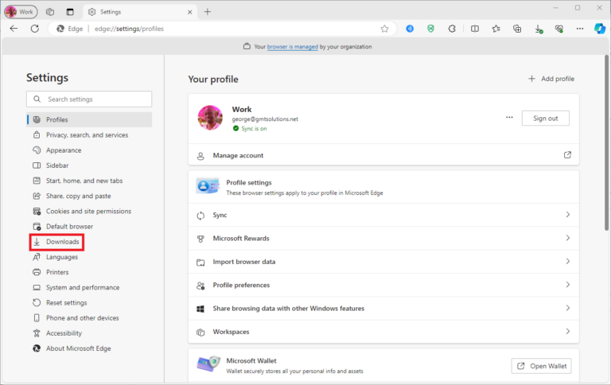
Task: Open the 'browser is managed' link
Action: [292, 46]
